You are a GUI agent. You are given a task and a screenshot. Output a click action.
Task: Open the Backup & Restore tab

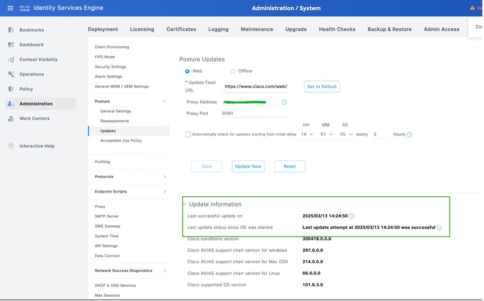coord(389,29)
